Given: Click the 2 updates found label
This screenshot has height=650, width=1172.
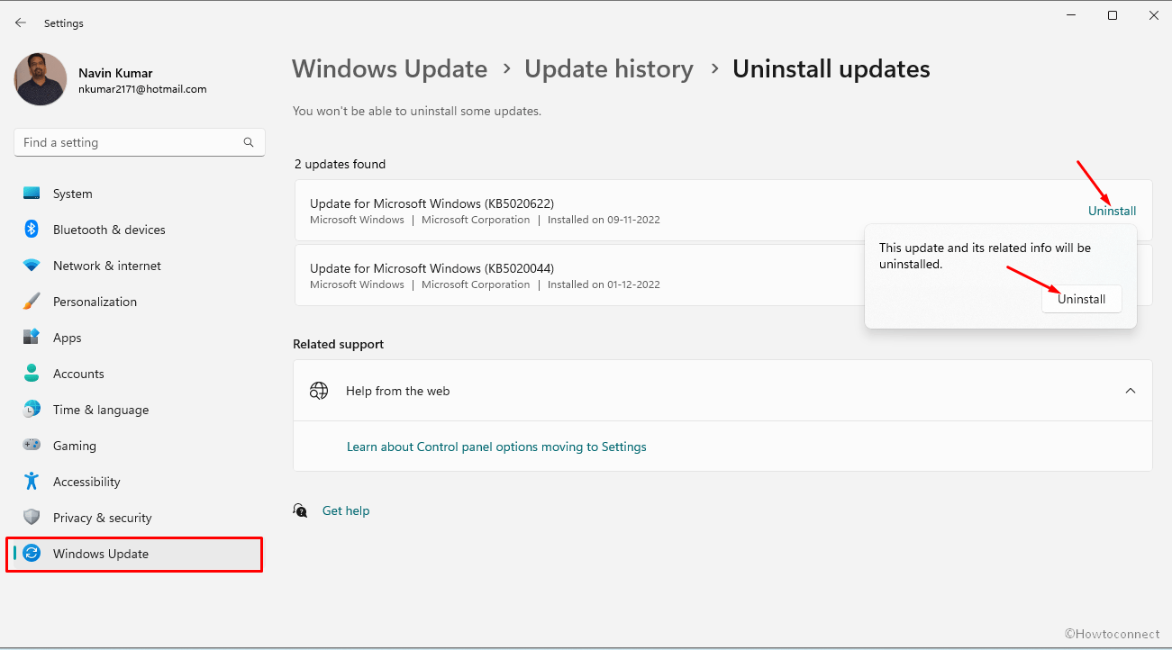Looking at the screenshot, I should (x=340, y=164).
